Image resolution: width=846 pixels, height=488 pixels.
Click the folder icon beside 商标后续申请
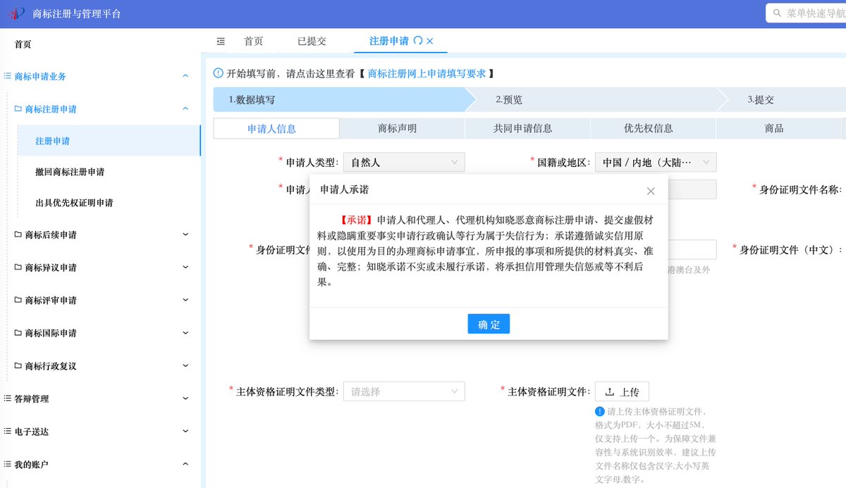[x=18, y=235]
